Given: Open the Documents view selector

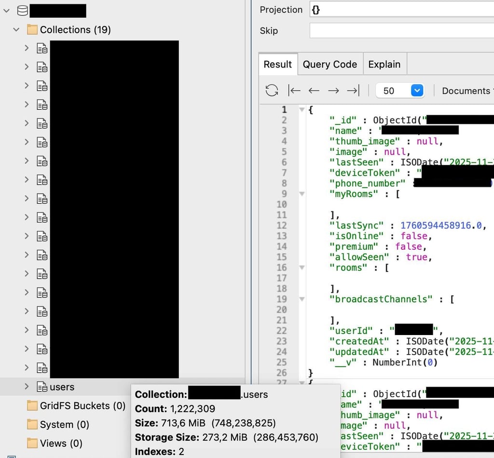Looking at the screenshot, I should (x=467, y=91).
